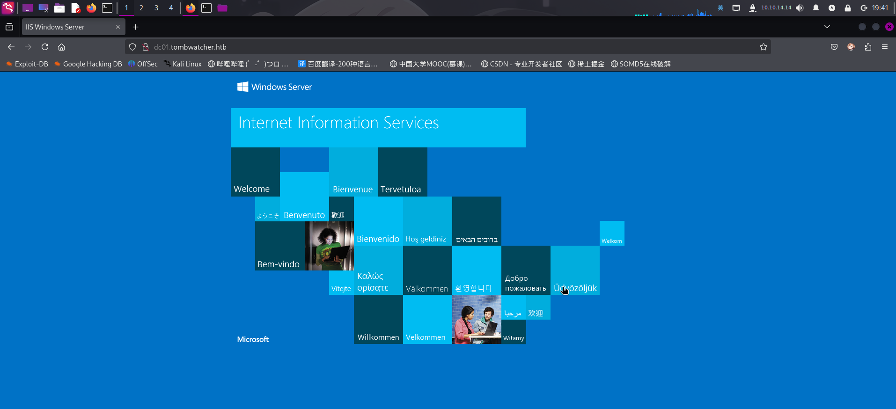Bookmark this page with the star
The image size is (896, 409).
pos(764,47)
